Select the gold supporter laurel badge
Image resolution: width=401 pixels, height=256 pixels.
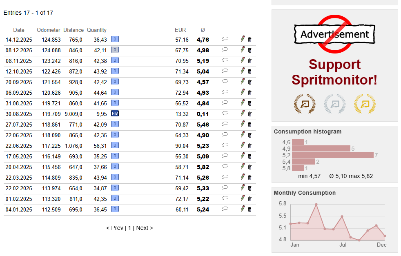pyautogui.click(x=365, y=104)
